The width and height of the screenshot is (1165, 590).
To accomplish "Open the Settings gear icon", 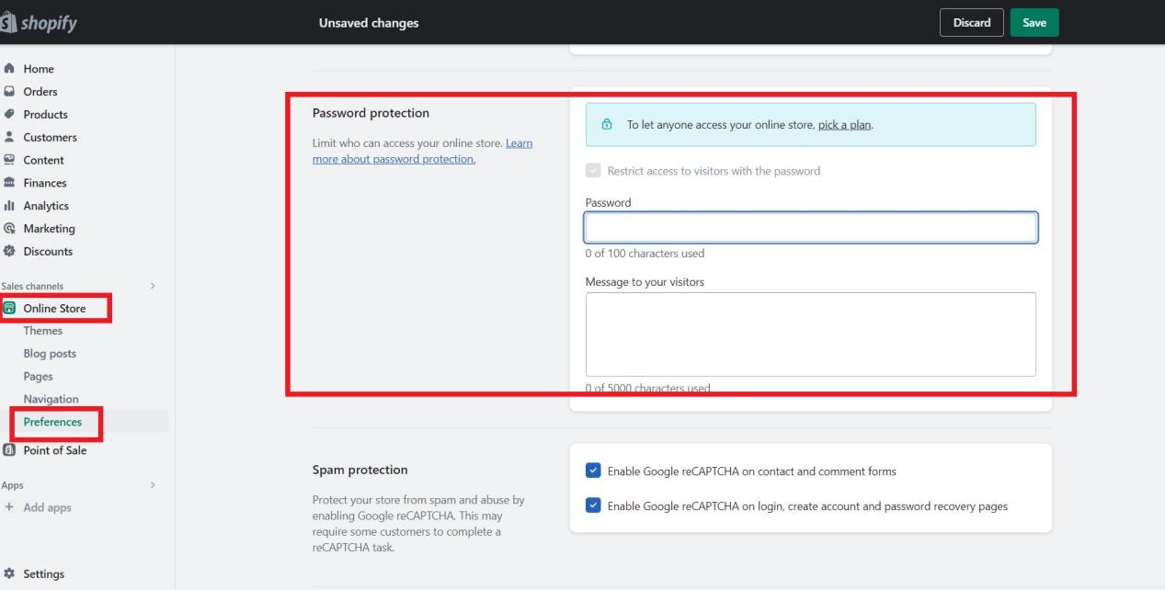I will pos(11,573).
